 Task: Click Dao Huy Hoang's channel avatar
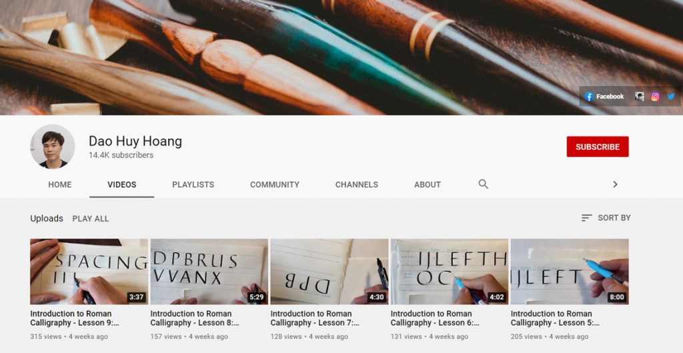(x=53, y=147)
